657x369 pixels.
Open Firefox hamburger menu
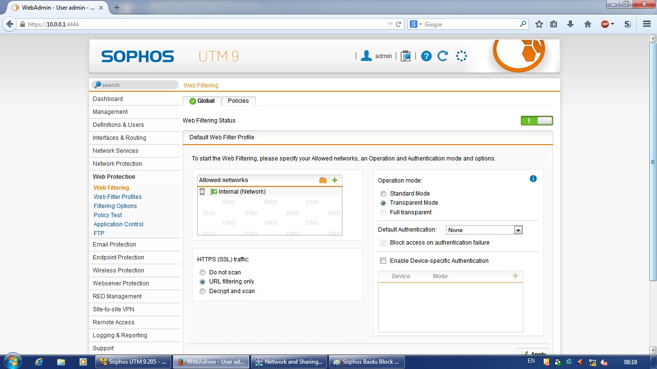tap(646, 24)
